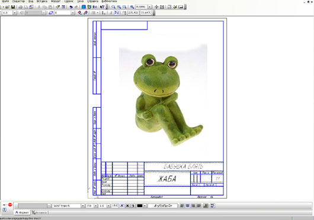Toggle orthogonal drawing mode

pos(111,12)
